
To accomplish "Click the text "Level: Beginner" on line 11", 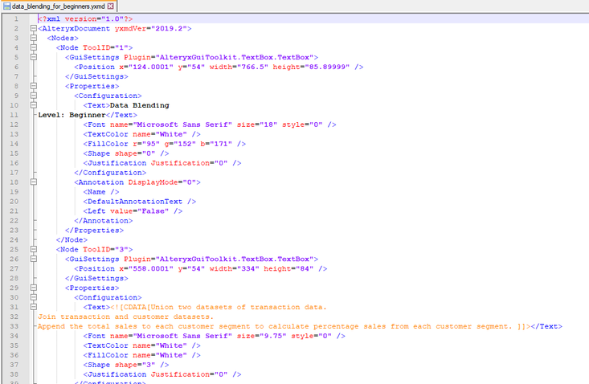I will (72, 115).
